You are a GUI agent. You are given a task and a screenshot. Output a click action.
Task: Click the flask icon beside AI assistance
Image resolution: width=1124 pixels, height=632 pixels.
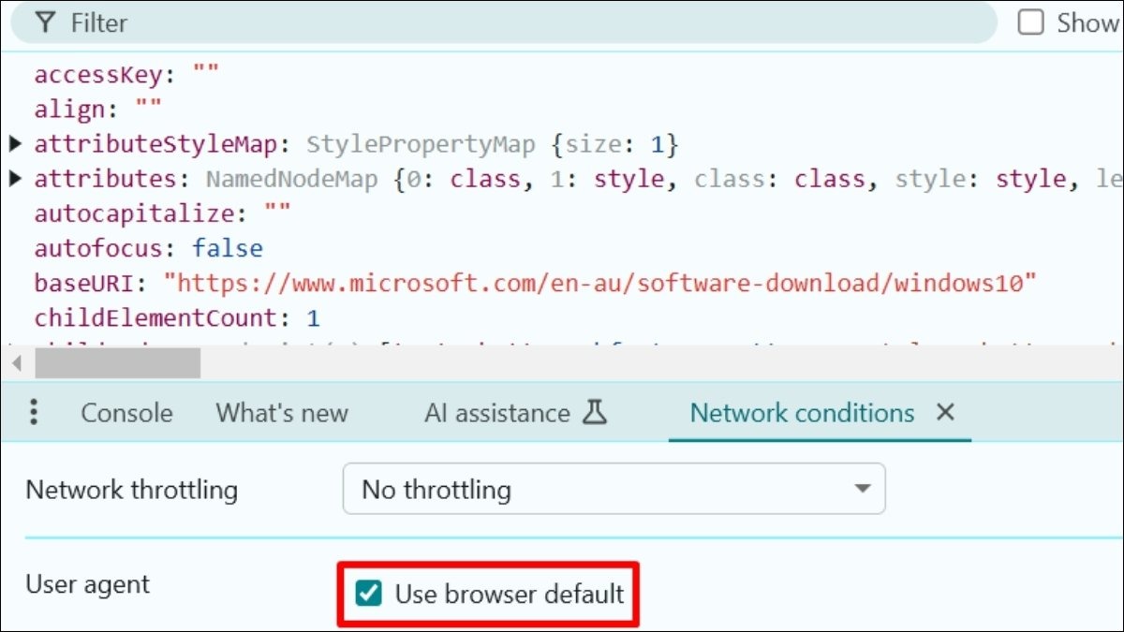594,413
